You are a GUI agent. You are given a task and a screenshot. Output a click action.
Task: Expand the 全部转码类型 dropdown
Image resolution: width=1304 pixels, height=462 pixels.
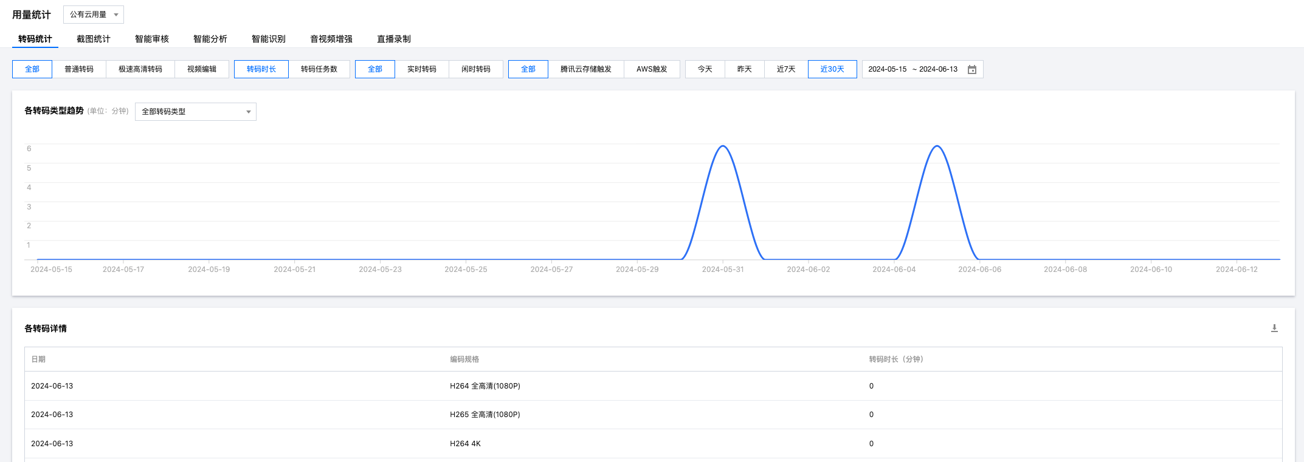(195, 112)
